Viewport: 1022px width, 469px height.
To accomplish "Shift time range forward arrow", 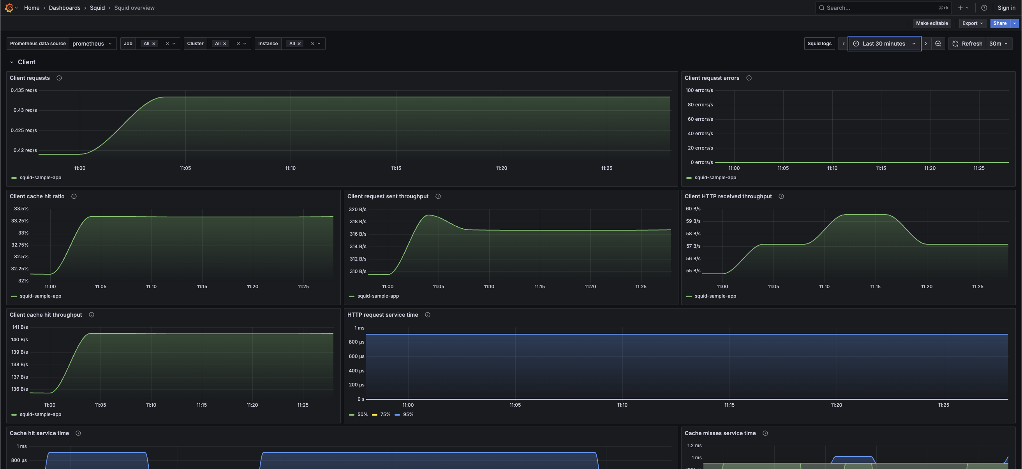I will 925,44.
